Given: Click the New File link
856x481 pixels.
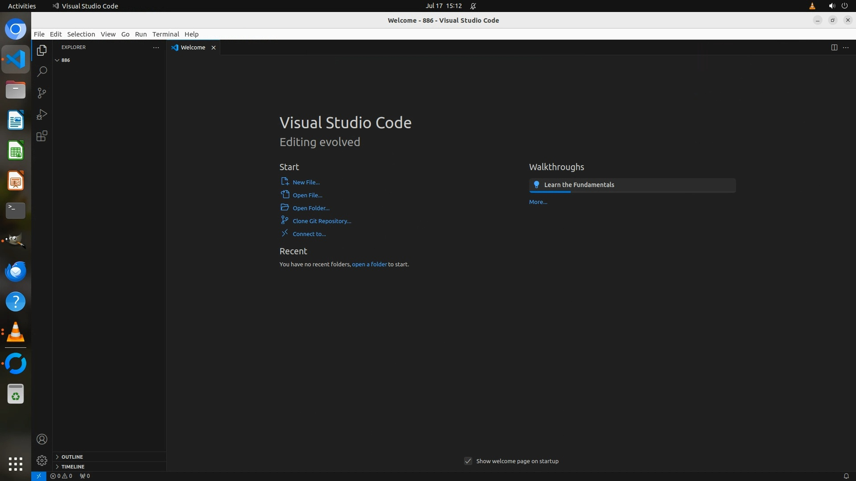Looking at the screenshot, I should (306, 182).
